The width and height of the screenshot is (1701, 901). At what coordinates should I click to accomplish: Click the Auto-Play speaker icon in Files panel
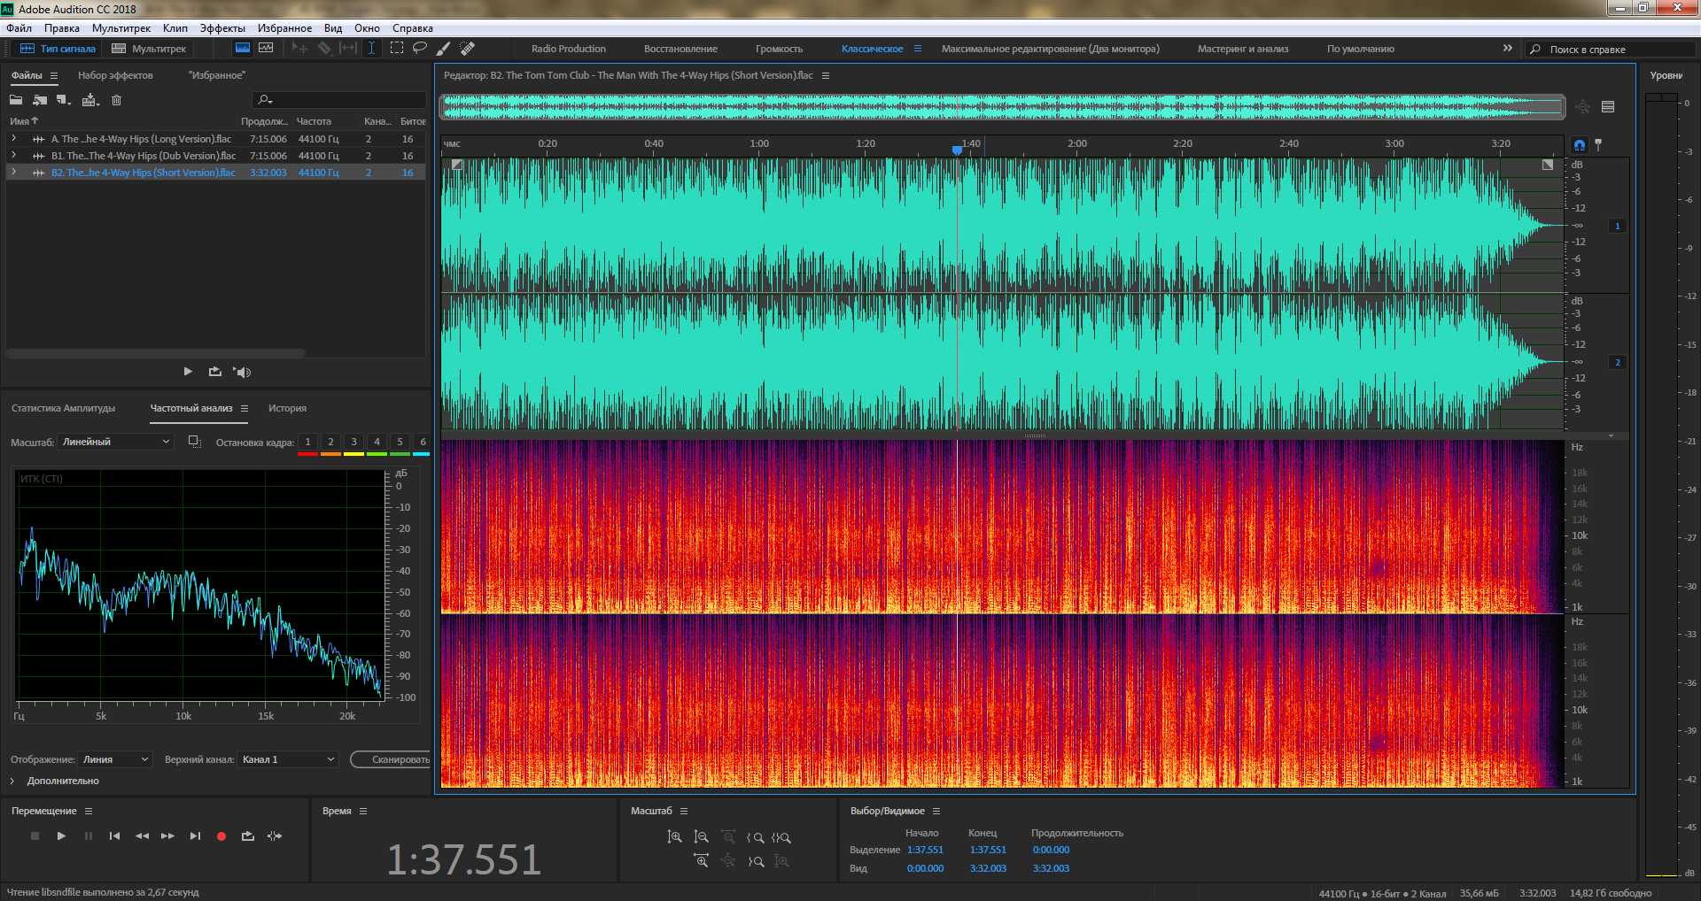[x=242, y=372]
